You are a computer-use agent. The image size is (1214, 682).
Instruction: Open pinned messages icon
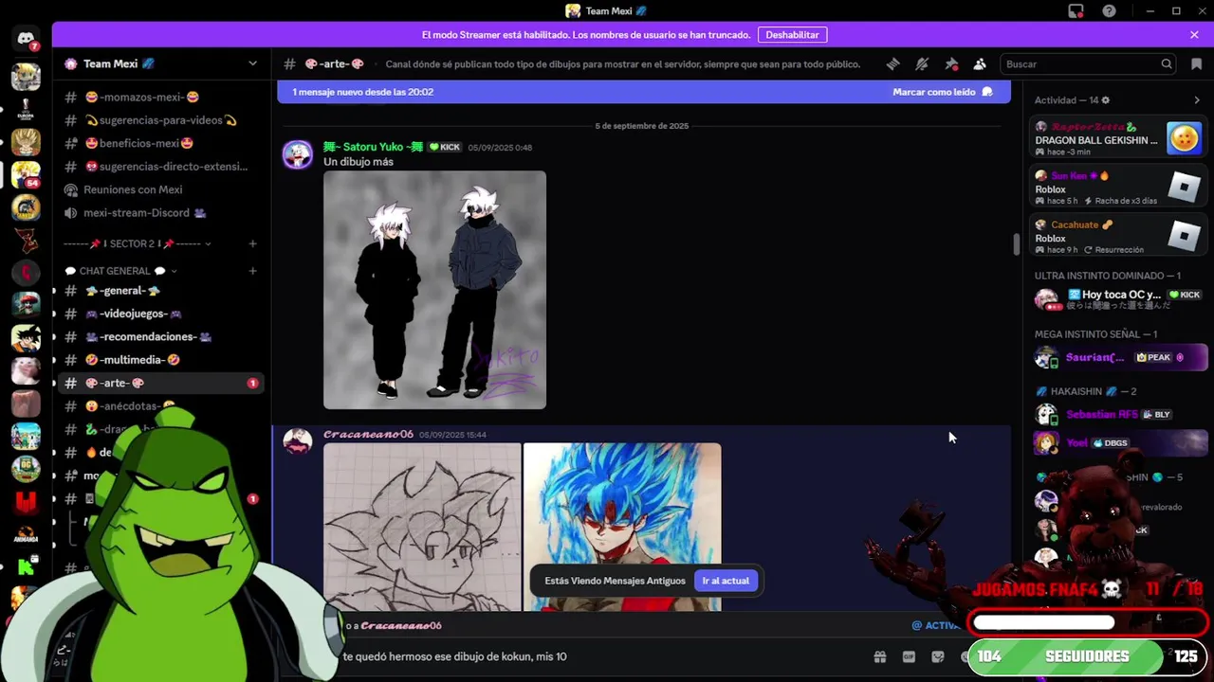click(951, 63)
